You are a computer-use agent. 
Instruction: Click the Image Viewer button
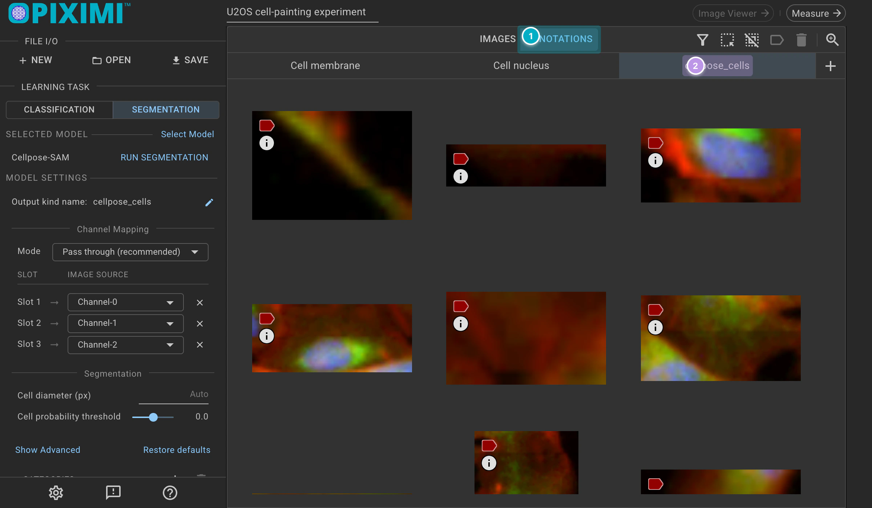[733, 13]
